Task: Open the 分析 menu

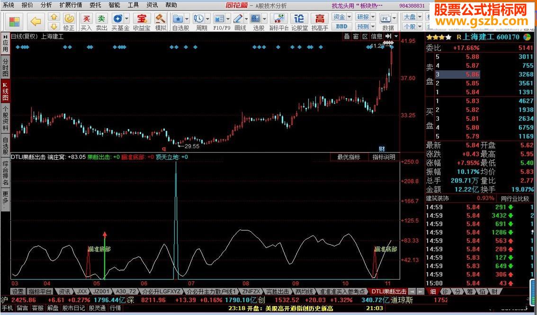Action: click(x=46, y=5)
